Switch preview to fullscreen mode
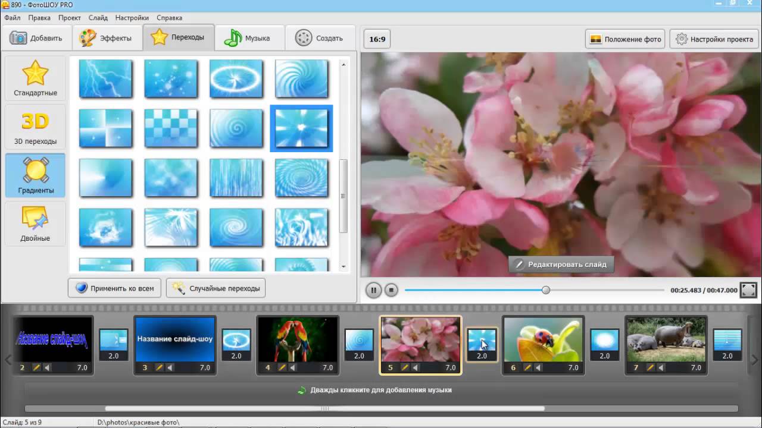762x428 pixels. [x=748, y=290]
